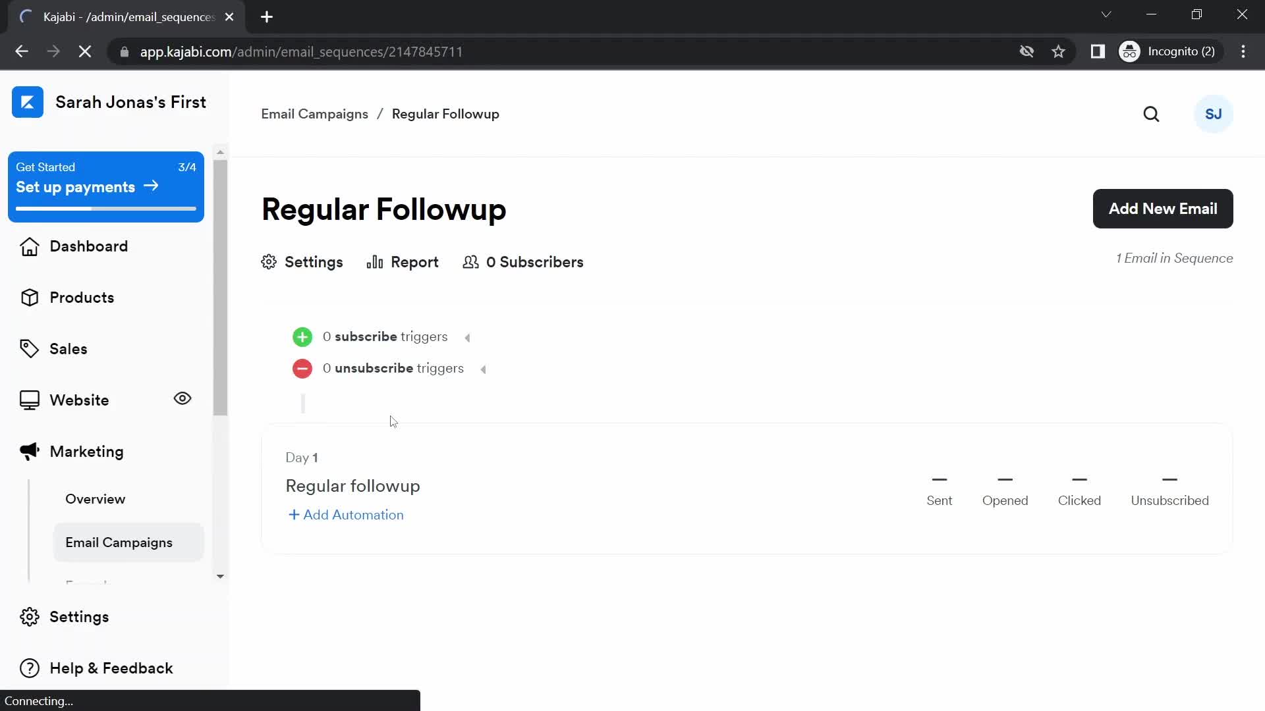Click Unsubscribed stat on email row
Image resolution: width=1265 pixels, height=711 pixels.
(1169, 491)
